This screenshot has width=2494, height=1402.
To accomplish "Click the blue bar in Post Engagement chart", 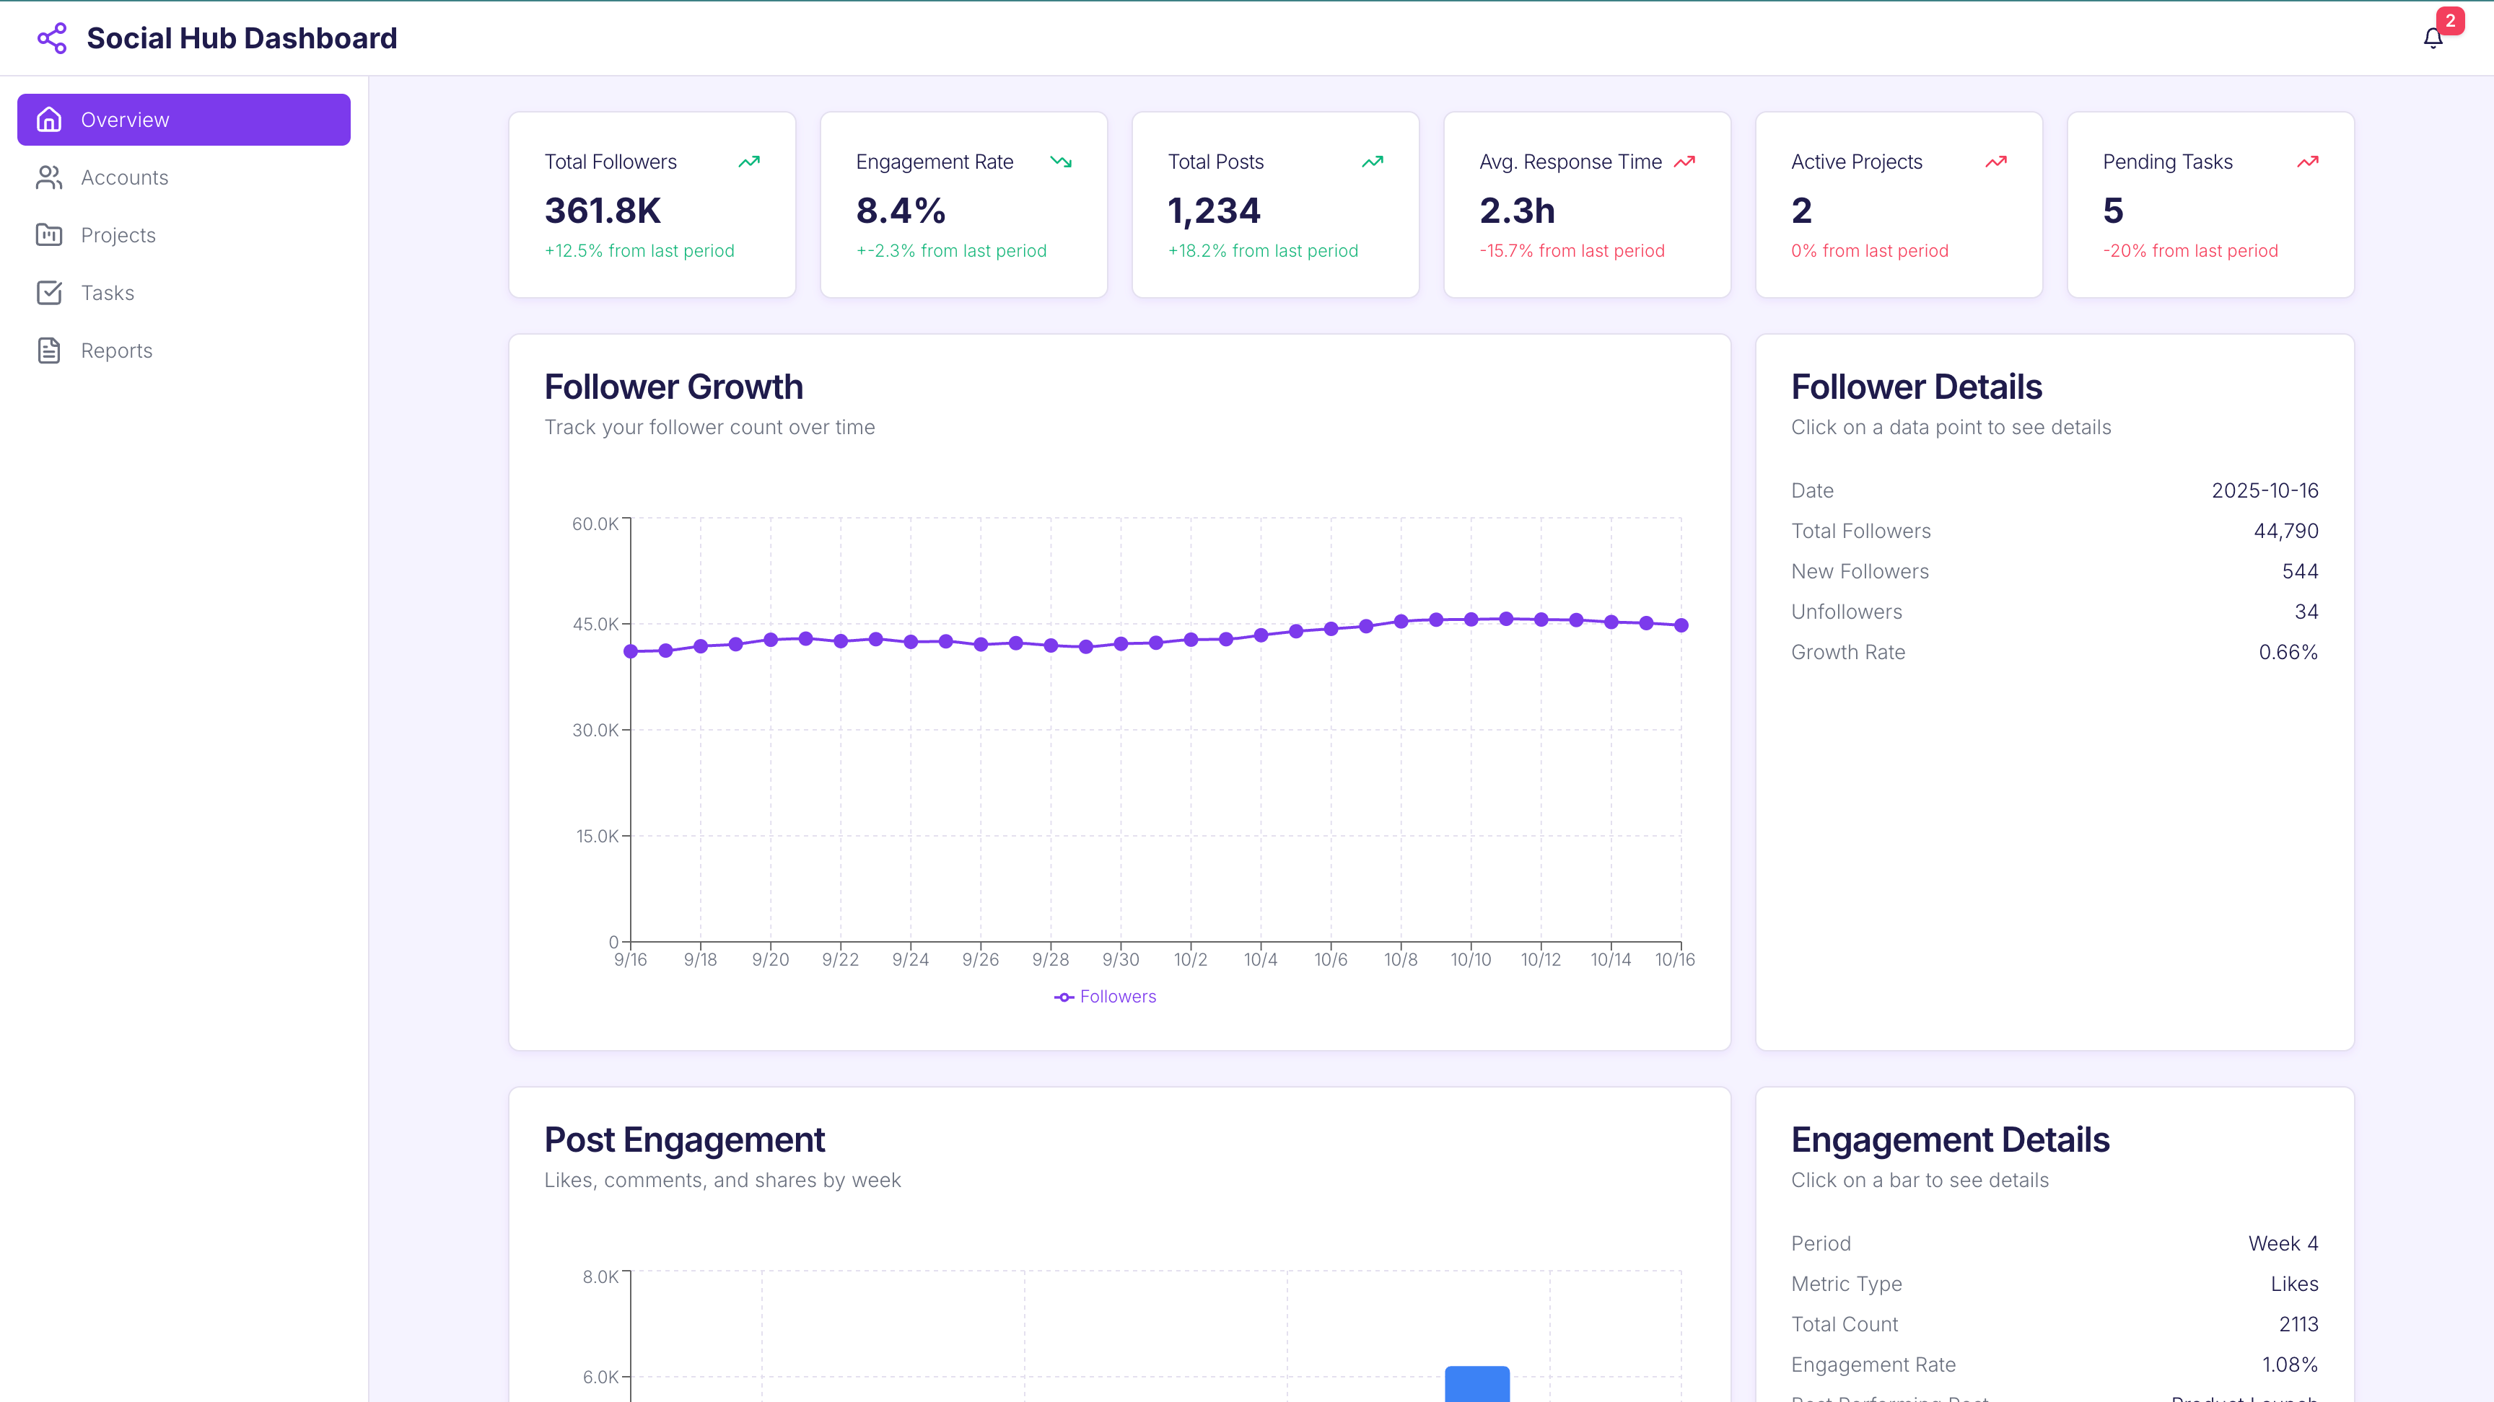I will click(x=1476, y=1384).
